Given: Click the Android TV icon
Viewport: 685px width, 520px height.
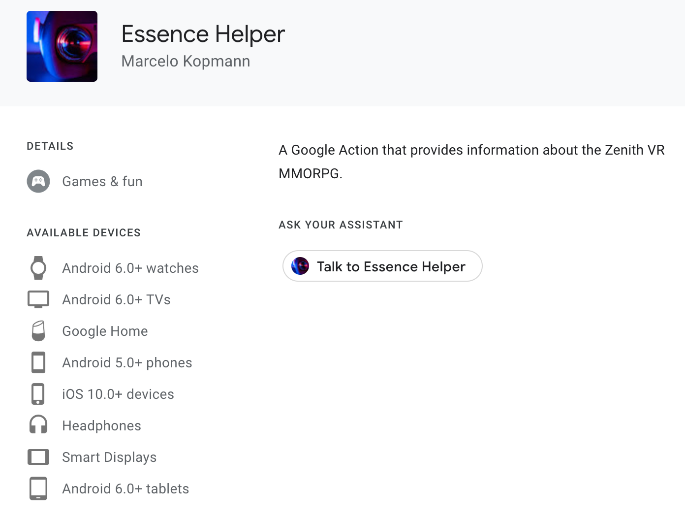Looking at the screenshot, I should click(x=38, y=299).
